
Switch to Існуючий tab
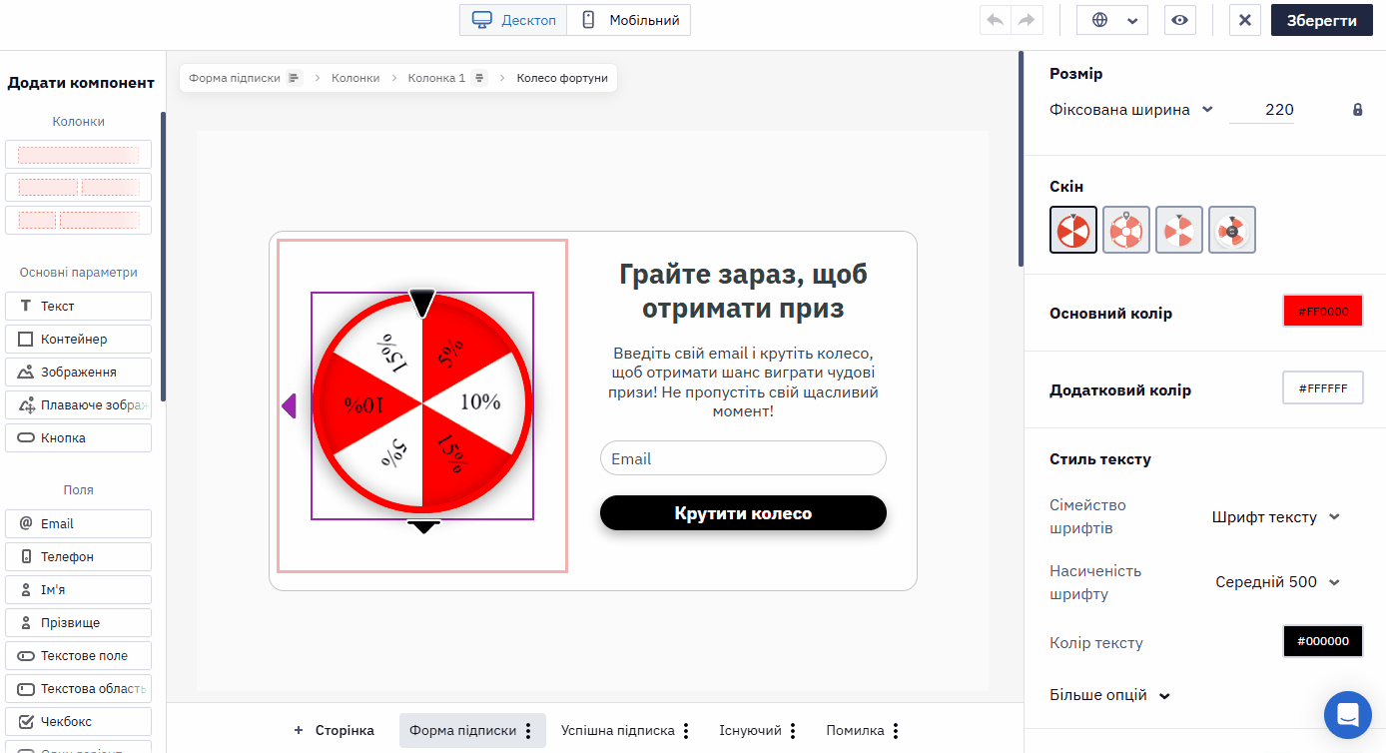click(750, 731)
